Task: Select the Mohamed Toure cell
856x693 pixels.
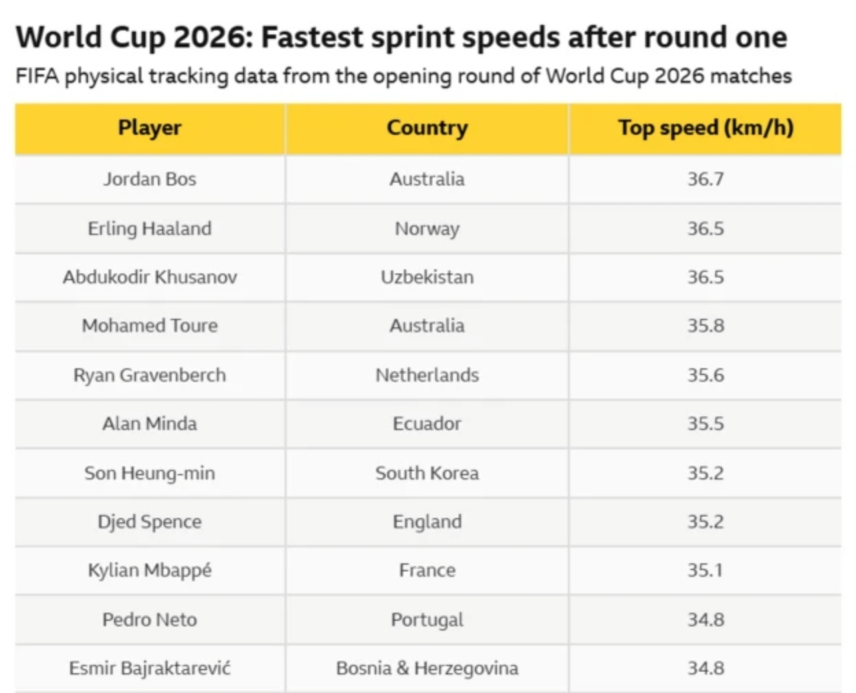Action: (150, 326)
